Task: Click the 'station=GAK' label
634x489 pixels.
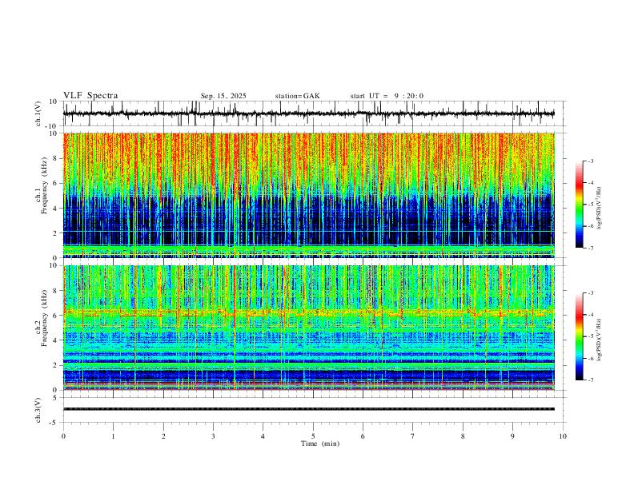Action: pyautogui.click(x=297, y=96)
